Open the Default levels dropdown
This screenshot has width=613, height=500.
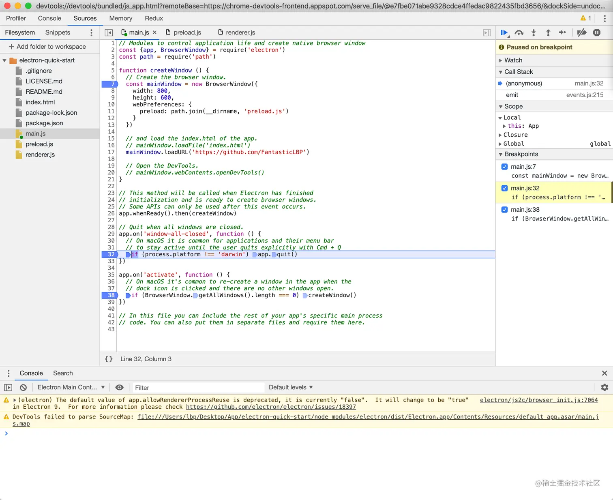[291, 388]
